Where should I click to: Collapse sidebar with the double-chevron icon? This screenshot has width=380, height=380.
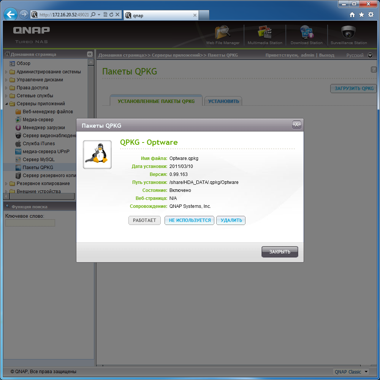pos(90,54)
